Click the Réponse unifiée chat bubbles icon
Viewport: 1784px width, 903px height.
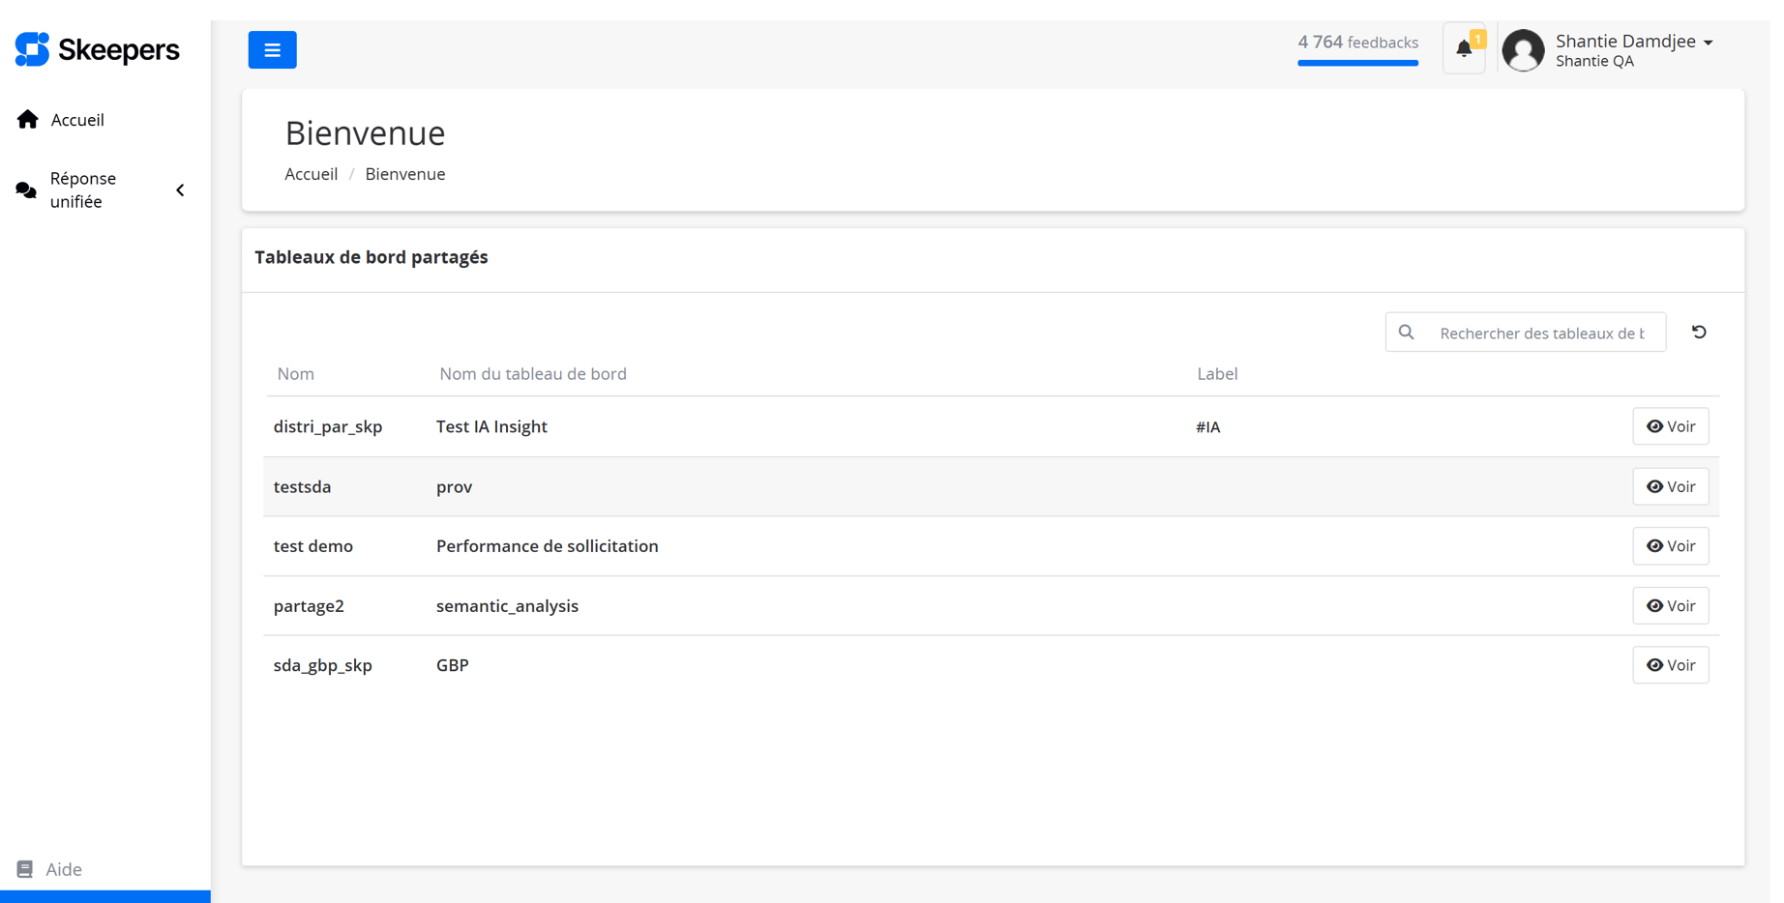tap(26, 190)
